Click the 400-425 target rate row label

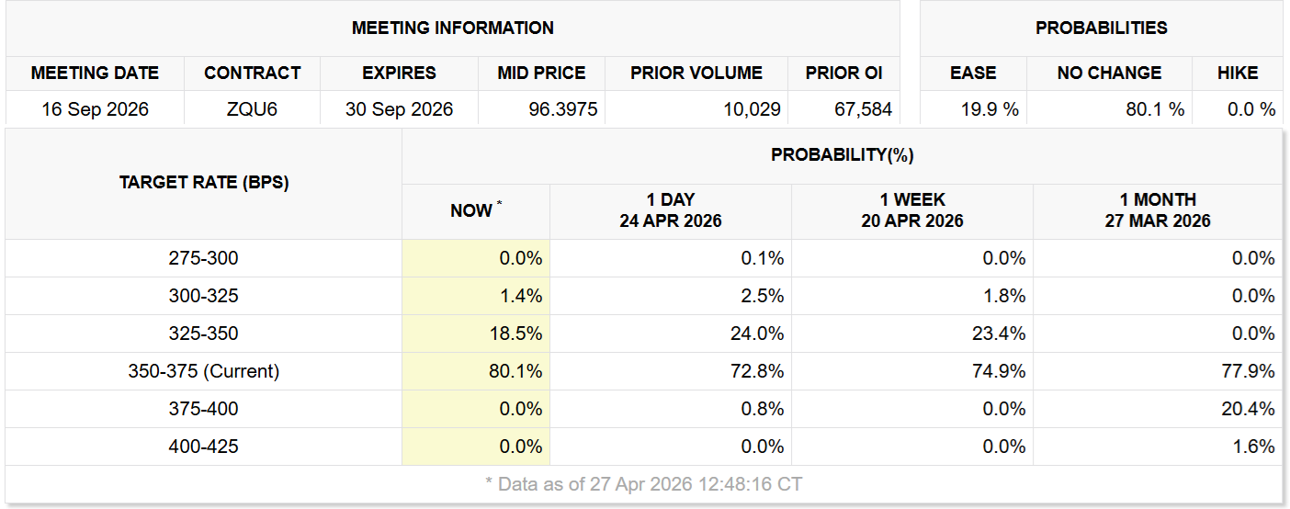[203, 447]
